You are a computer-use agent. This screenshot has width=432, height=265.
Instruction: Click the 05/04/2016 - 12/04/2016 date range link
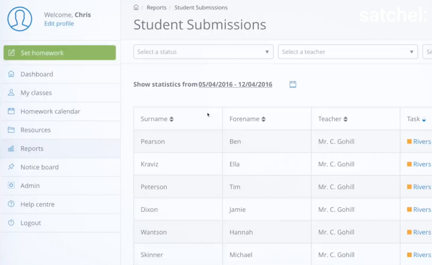coord(235,84)
